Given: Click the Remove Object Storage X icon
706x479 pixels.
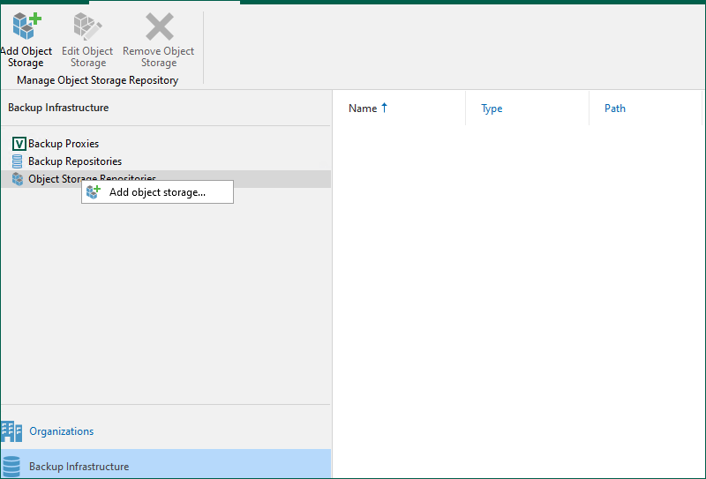Looking at the screenshot, I should [160, 26].
